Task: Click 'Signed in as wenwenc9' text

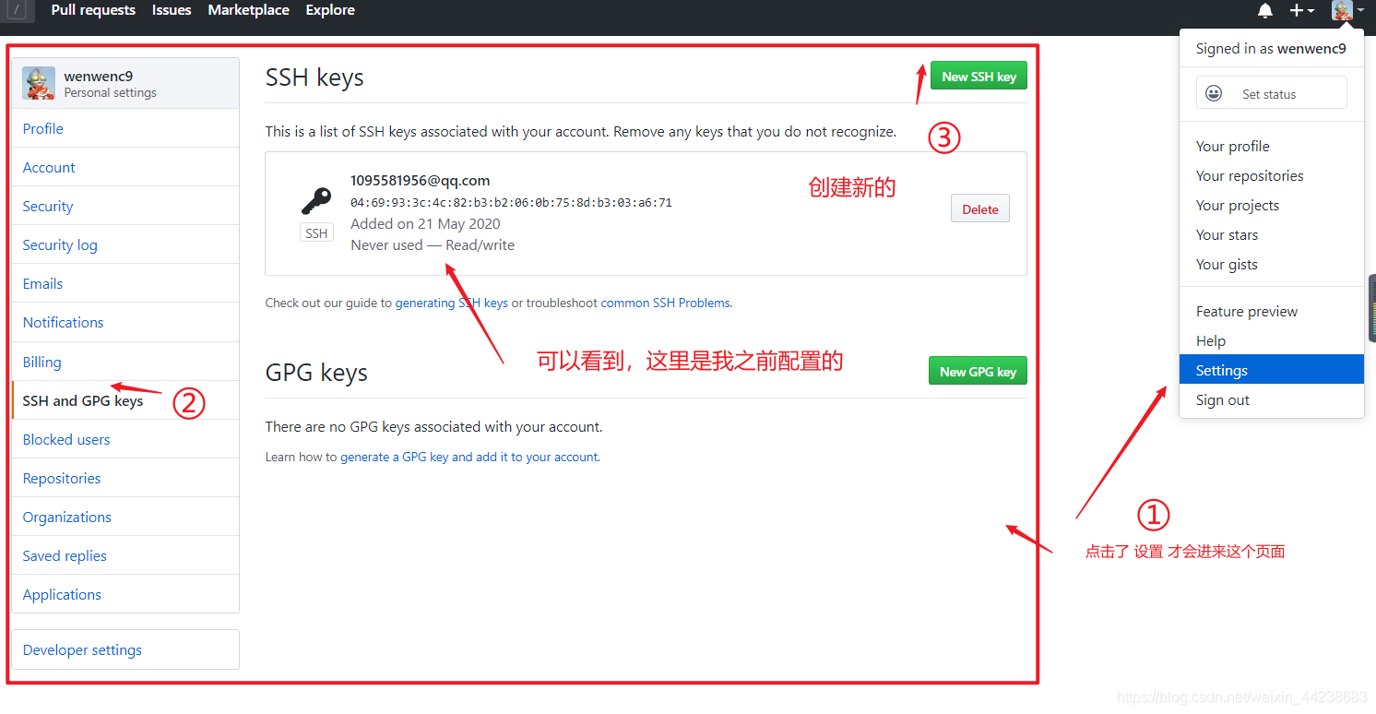Action: click(1271, 49)
